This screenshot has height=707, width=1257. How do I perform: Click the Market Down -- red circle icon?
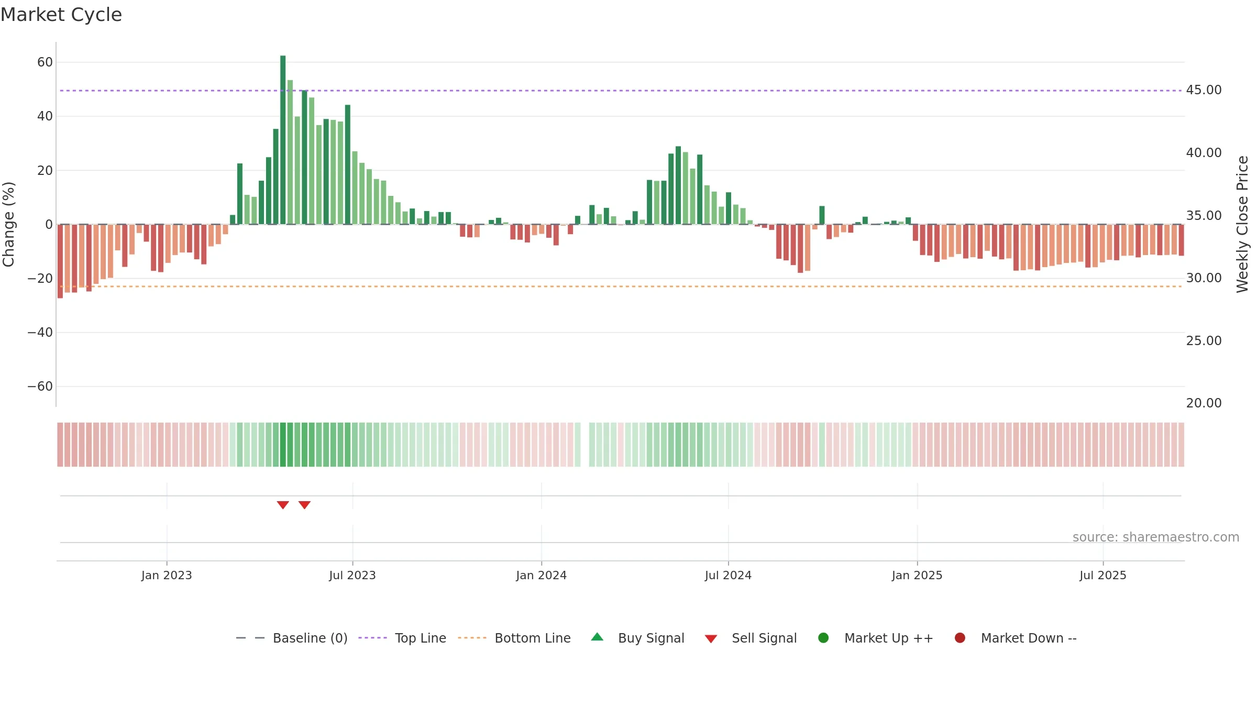960,638
